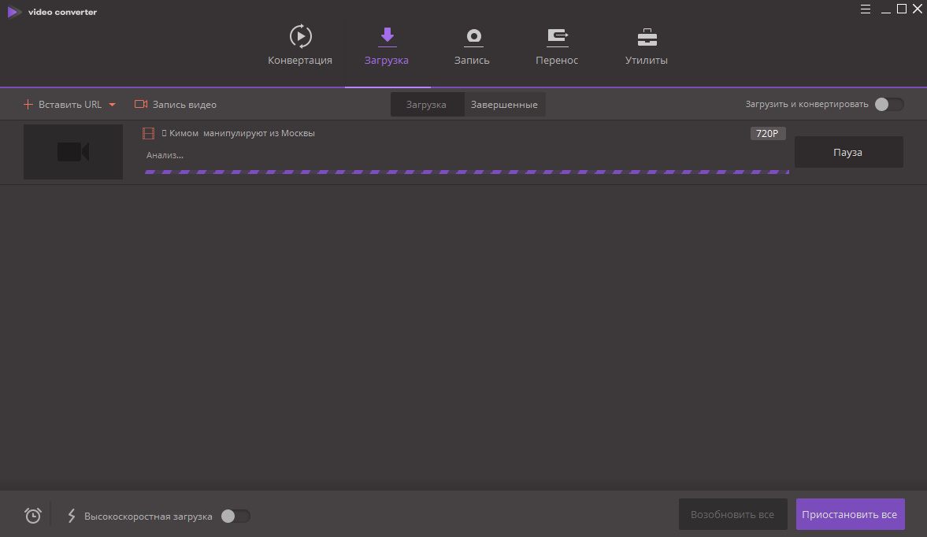Click the video converter logo icon
927x537 pixels.
[x=14, y=12]
